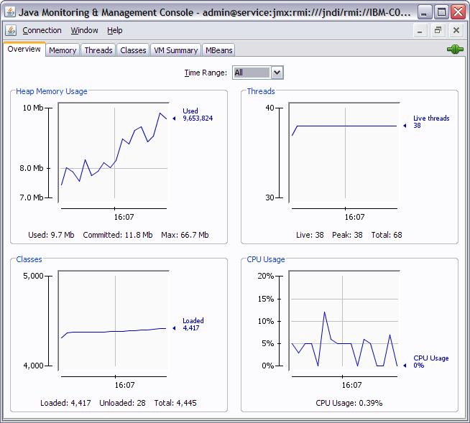Maximize the main console window
Viewport: 470px width, 423px height.
[x=441, y=13]
